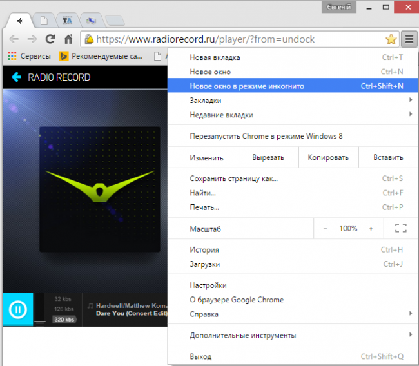Reload the page with the refresh icon

(x=50, y=39)
